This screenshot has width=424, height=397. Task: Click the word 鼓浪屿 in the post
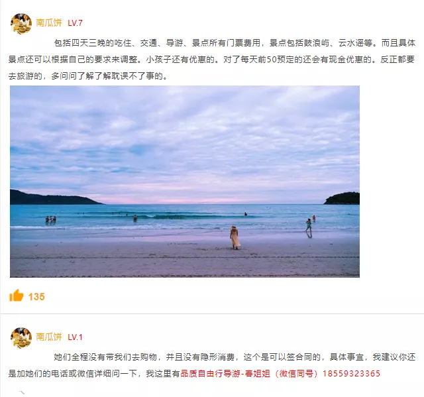[x=317, y=43]
